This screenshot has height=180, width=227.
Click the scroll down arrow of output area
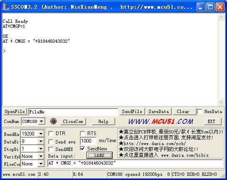[x=221, y=102]
